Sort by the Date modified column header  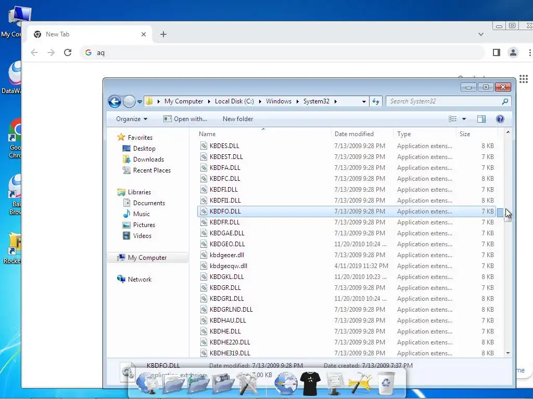click(362, 134)
